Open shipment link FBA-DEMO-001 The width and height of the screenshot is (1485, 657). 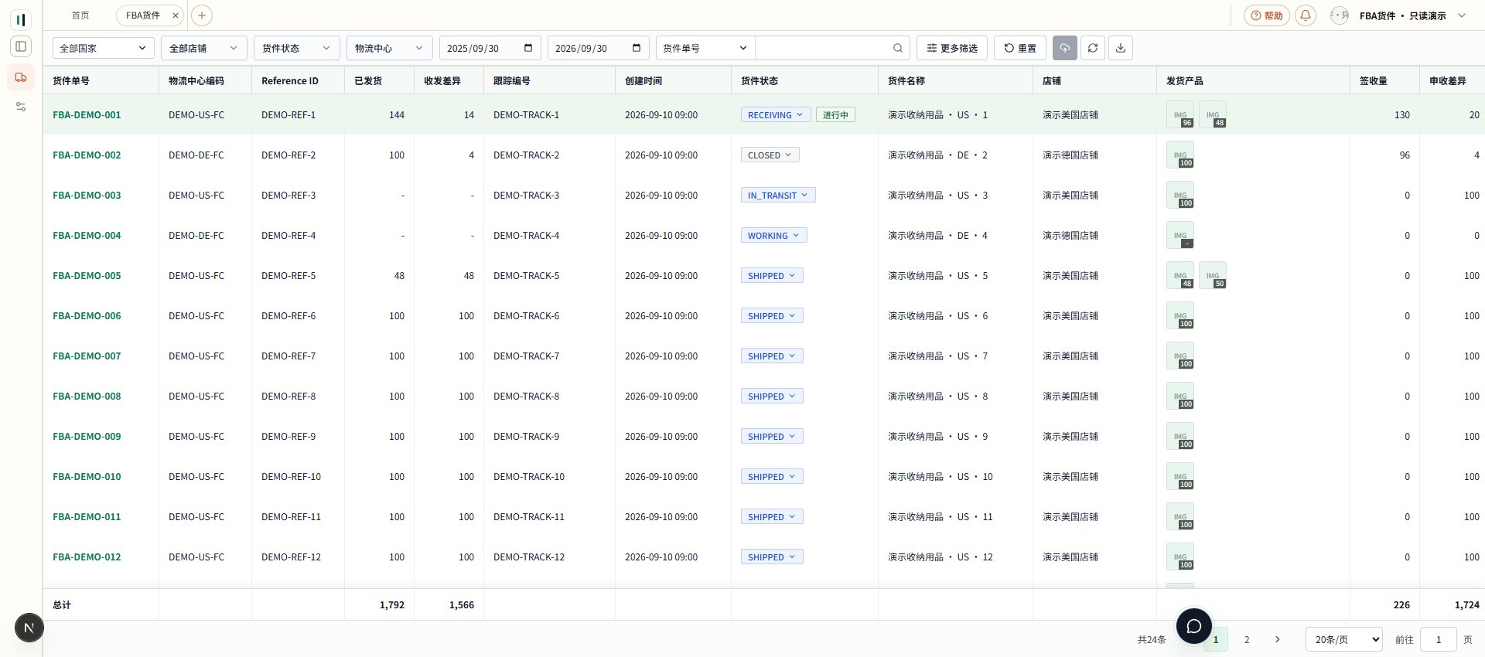87,114
